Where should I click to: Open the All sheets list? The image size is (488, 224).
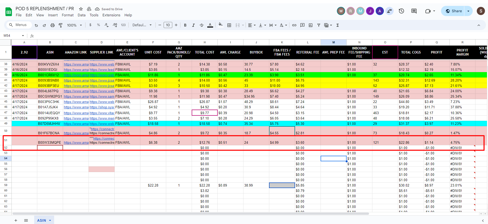click(x=26, y=220)
